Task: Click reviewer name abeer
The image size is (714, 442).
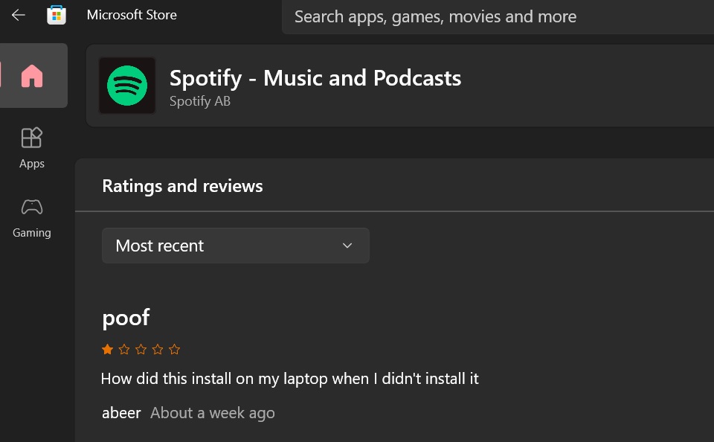Action: pyautogui.click(x=121, y=413)
